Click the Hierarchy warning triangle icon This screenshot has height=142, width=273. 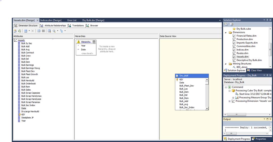click(78, 42)
